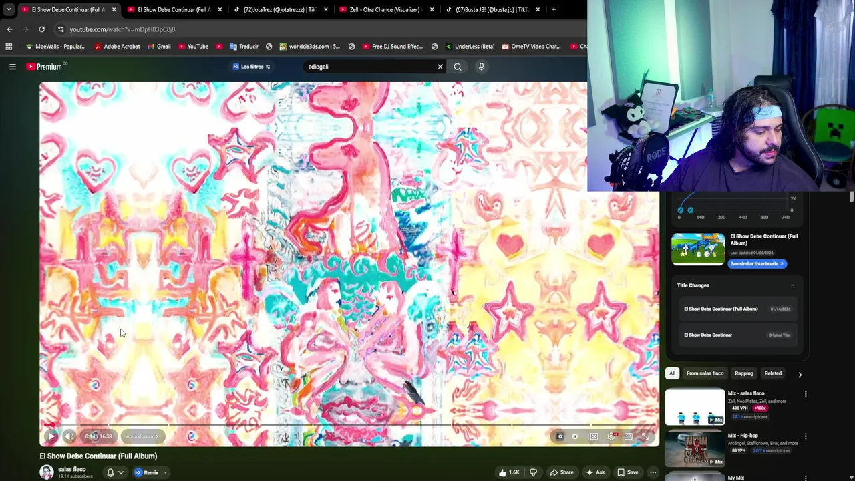Go back with the browser back arrow
The width and height of the screenshot is (855, 481).
(x=9, y=29)
